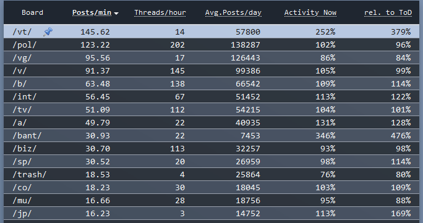Click the 66542 average posts value
The image size is (423, 223).
(248, 84)
